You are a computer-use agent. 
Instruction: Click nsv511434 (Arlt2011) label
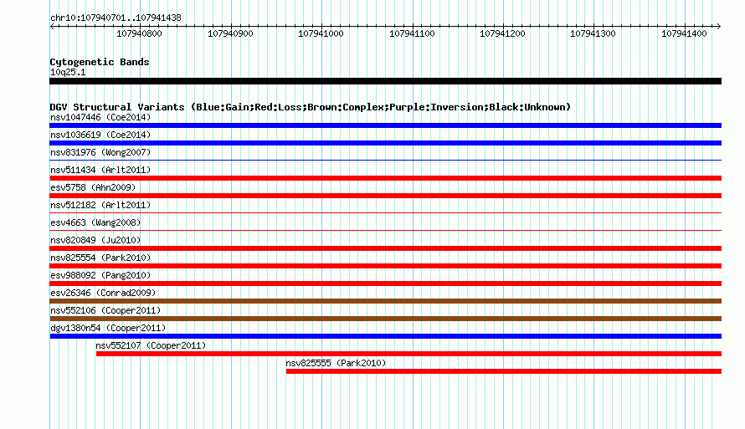click(x=100, y=170)
